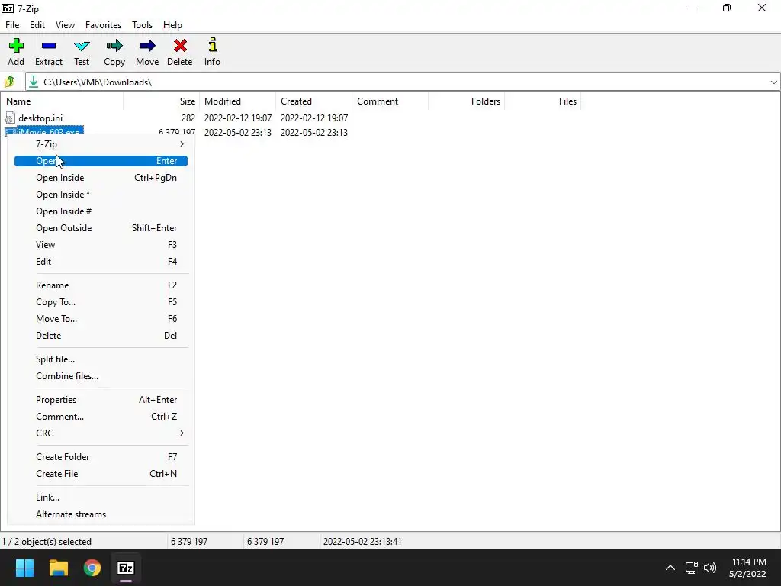
Task: Choose Open Inside * entry
Action: (101, 195)
